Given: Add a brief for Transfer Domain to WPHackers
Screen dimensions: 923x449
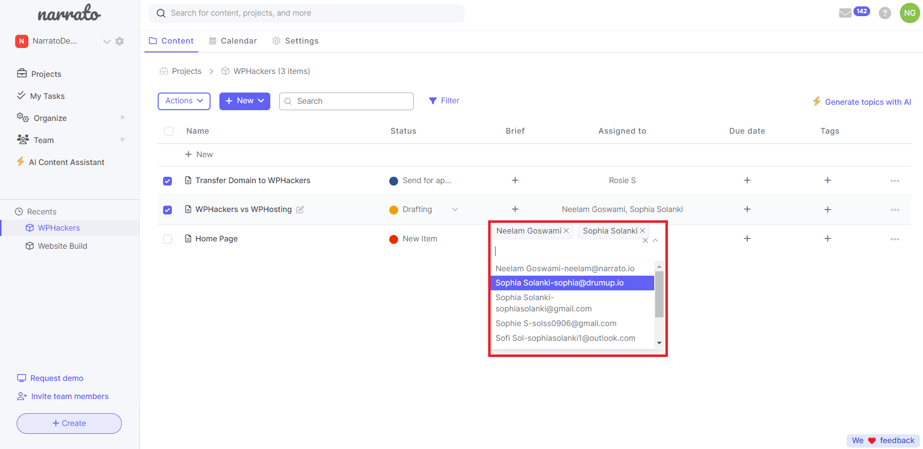Looking at the screenshot, I should [x=515, y=180].
